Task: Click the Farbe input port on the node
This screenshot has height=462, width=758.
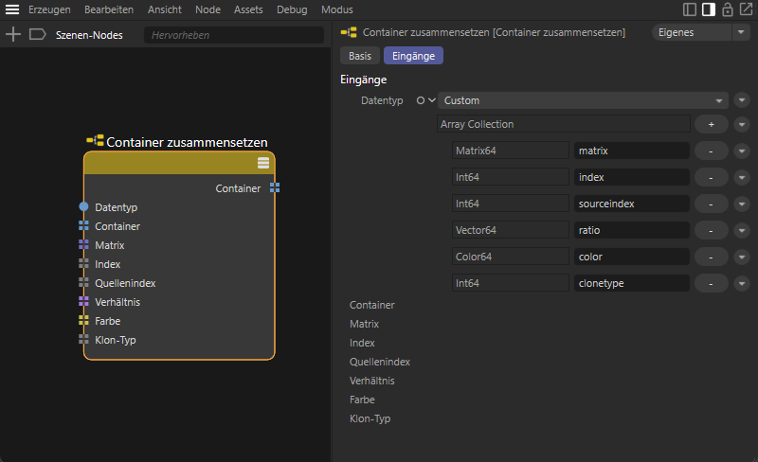Action: pos(84,321)
